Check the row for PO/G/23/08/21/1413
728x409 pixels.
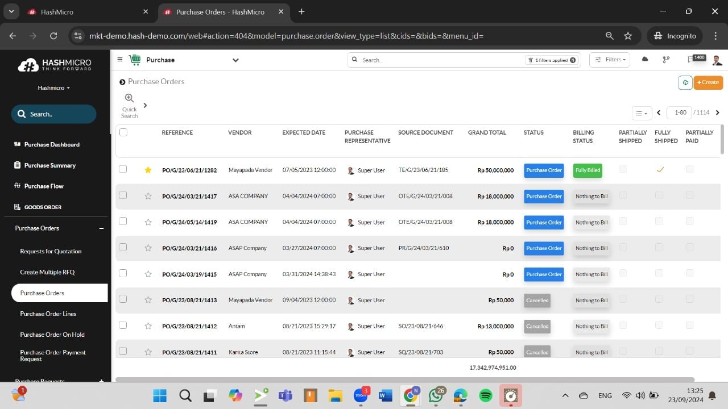[x=123, y=299]
